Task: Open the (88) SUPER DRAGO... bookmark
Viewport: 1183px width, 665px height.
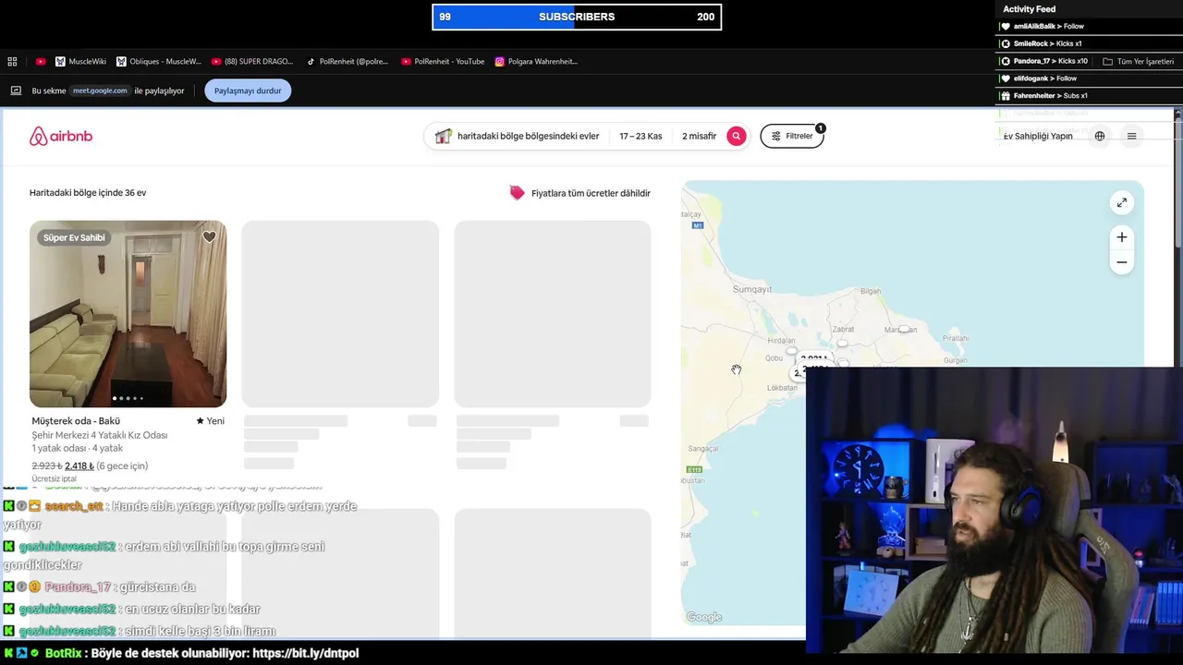Action: (252, 62)
